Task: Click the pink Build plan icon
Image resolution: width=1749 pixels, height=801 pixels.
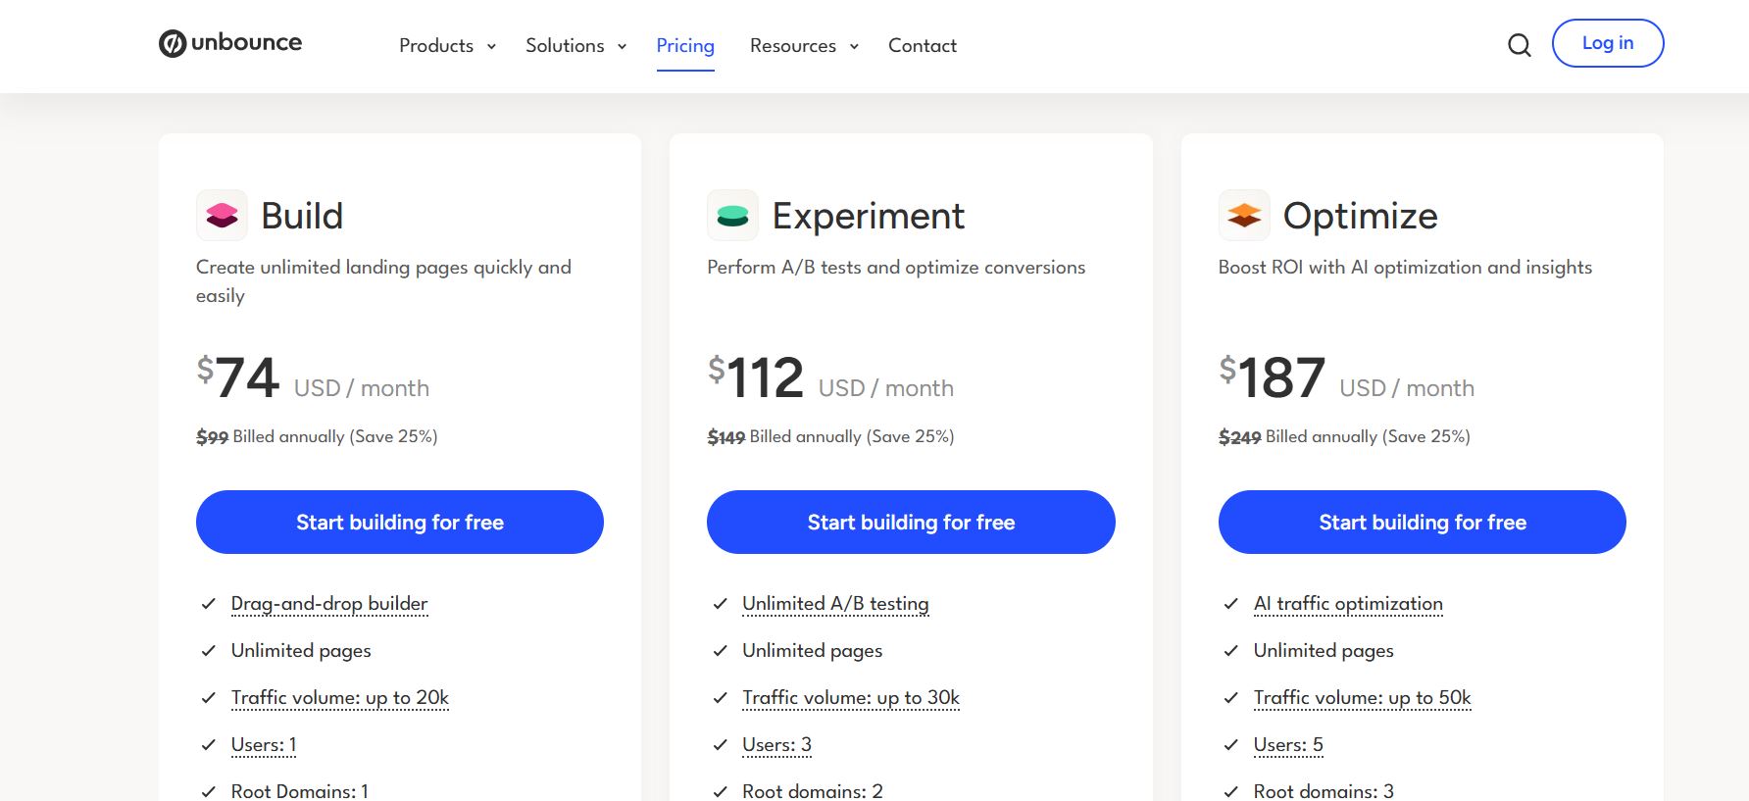Action: tap(223, 216)
